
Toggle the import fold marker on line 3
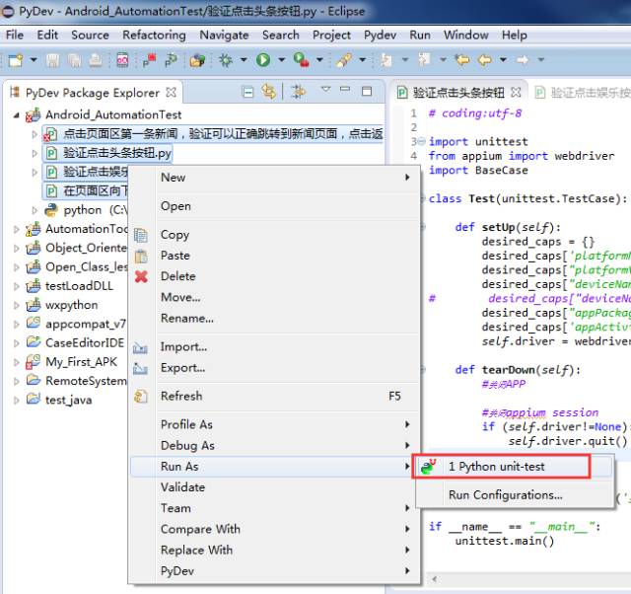point(421,142)
